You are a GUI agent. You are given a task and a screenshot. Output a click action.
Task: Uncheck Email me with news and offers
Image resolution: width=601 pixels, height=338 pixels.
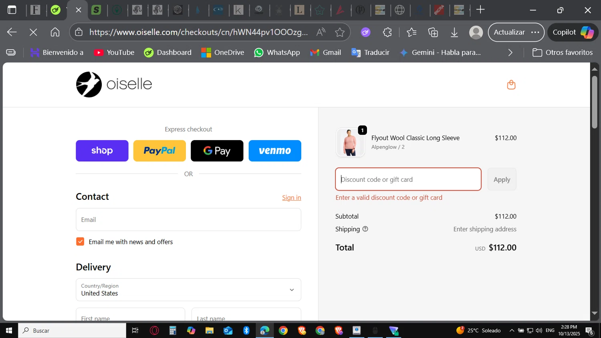pos(80,241)
